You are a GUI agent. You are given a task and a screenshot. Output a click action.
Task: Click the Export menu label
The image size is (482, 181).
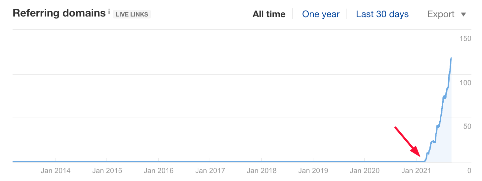click(x=441, y=14)
